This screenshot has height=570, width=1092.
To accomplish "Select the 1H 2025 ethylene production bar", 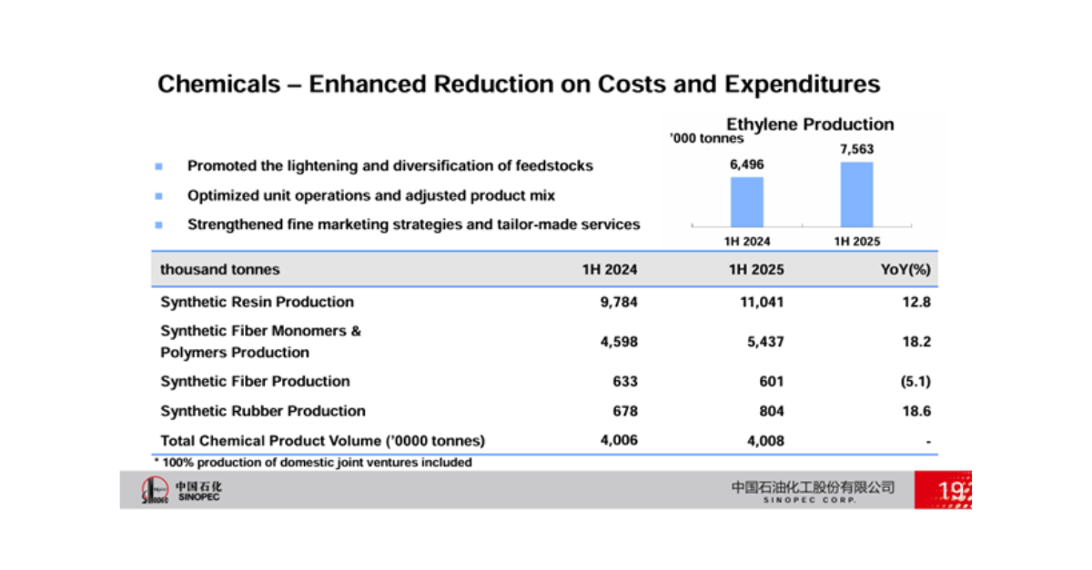I will 856,194.
